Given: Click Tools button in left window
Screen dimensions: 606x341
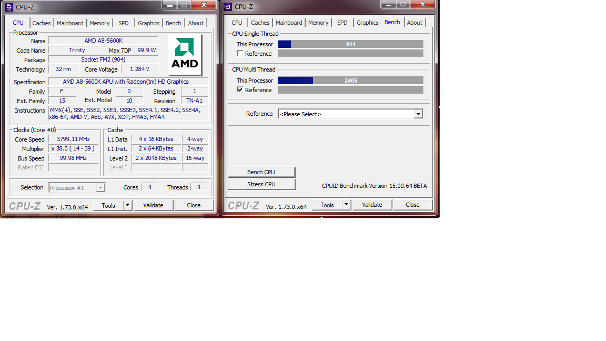Looking at the screenshot, I should (108, 205).
